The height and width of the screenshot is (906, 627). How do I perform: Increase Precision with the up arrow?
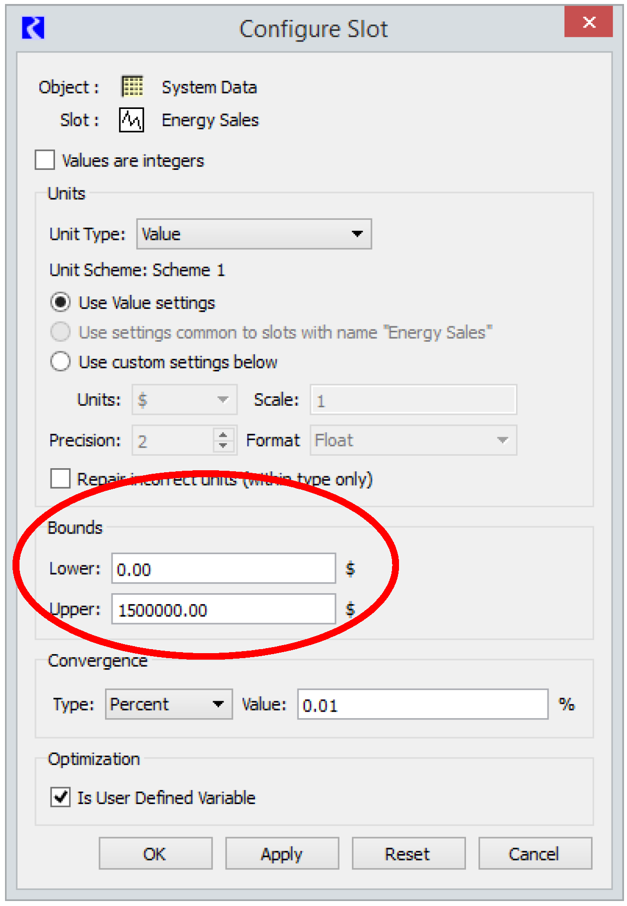coord(223,434)
